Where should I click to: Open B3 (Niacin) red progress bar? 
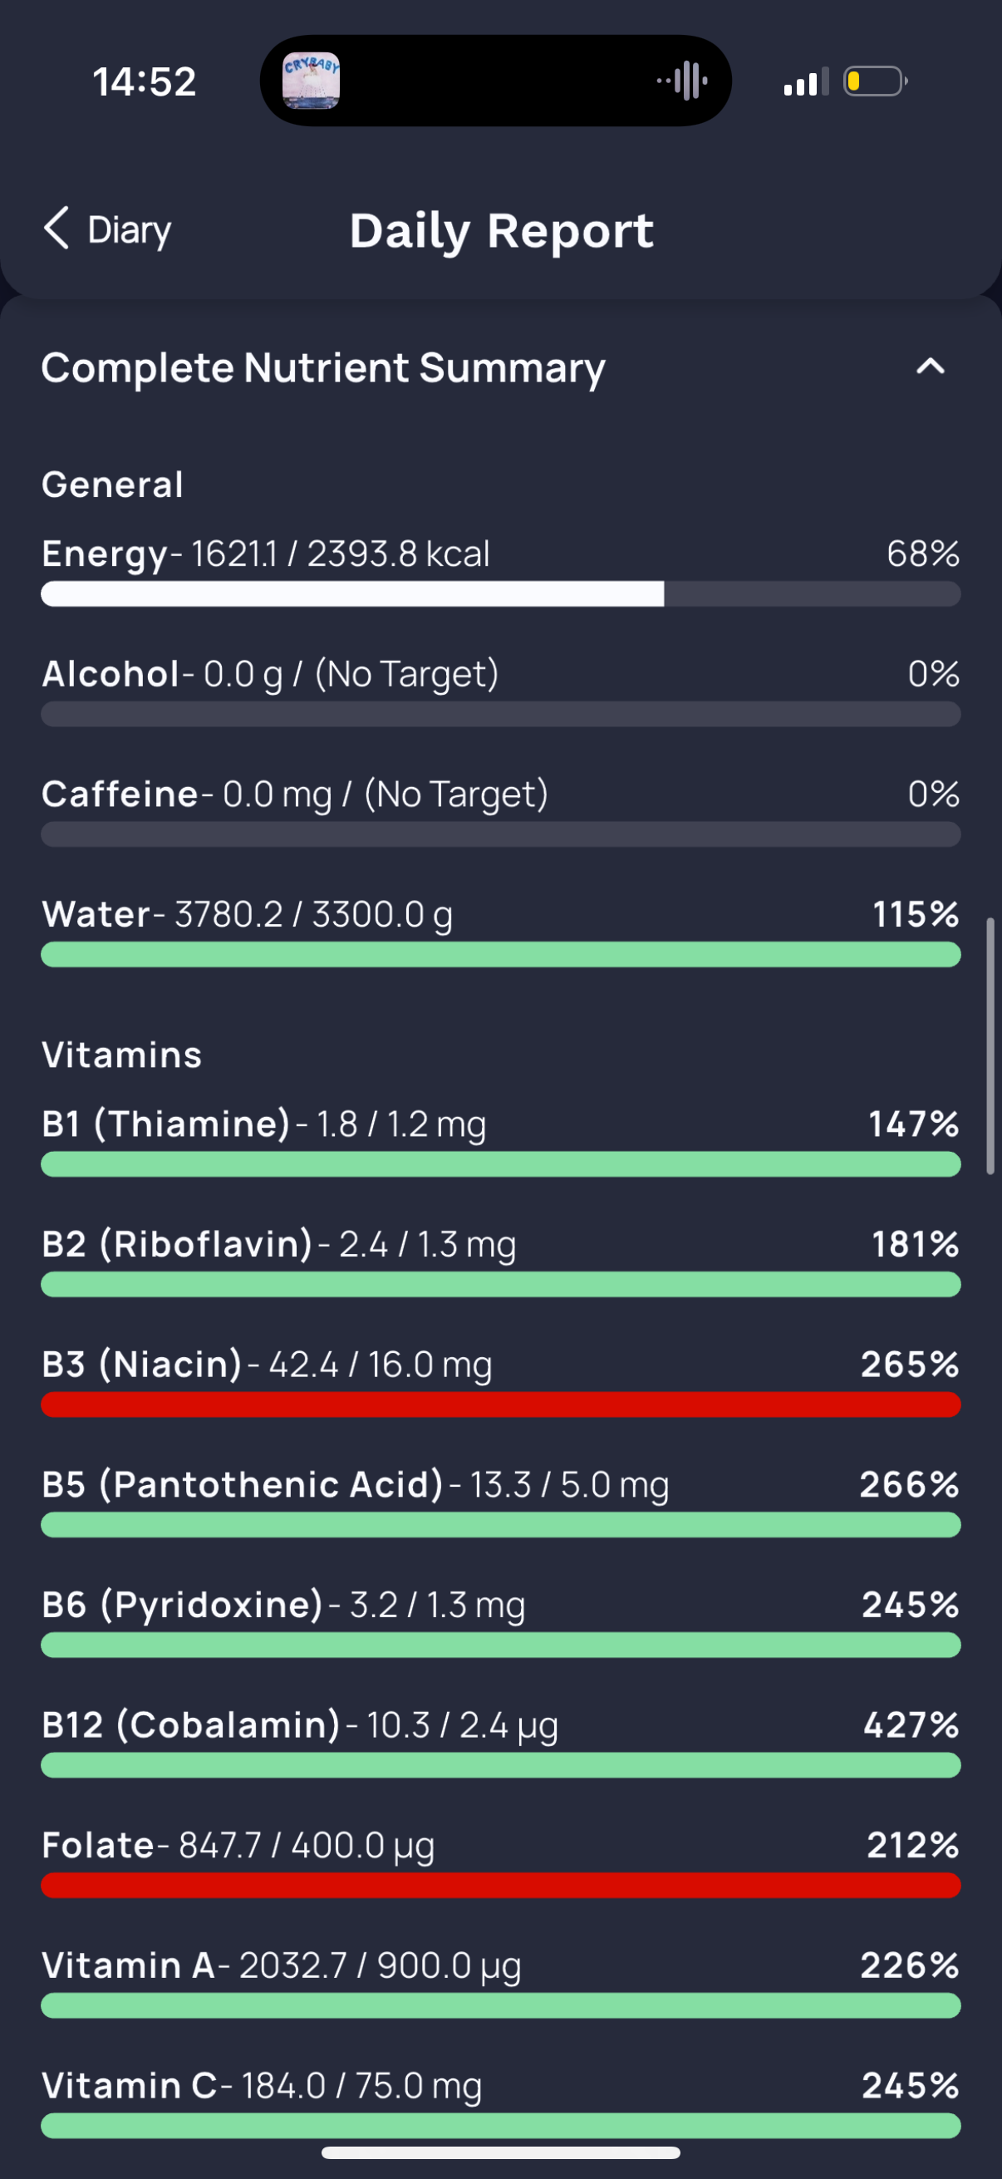tap(500, 1405)
